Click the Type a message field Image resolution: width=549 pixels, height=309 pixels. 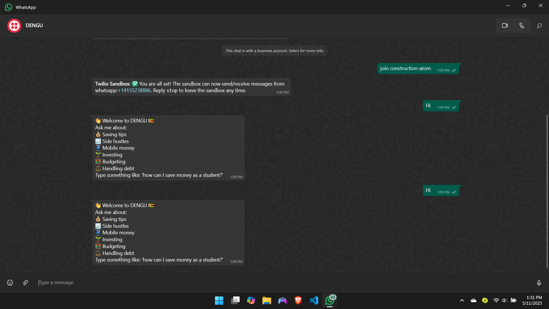click(x=257, y=283)
